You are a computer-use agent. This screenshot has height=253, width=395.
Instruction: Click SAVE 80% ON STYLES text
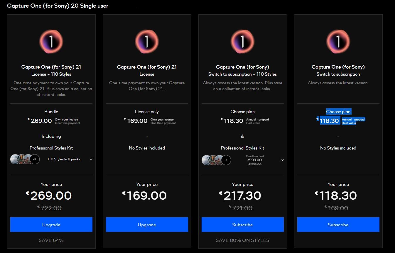[242, 240]
